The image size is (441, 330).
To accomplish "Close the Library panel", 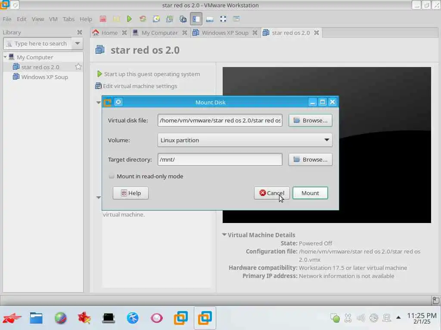I will pos(80,32).
